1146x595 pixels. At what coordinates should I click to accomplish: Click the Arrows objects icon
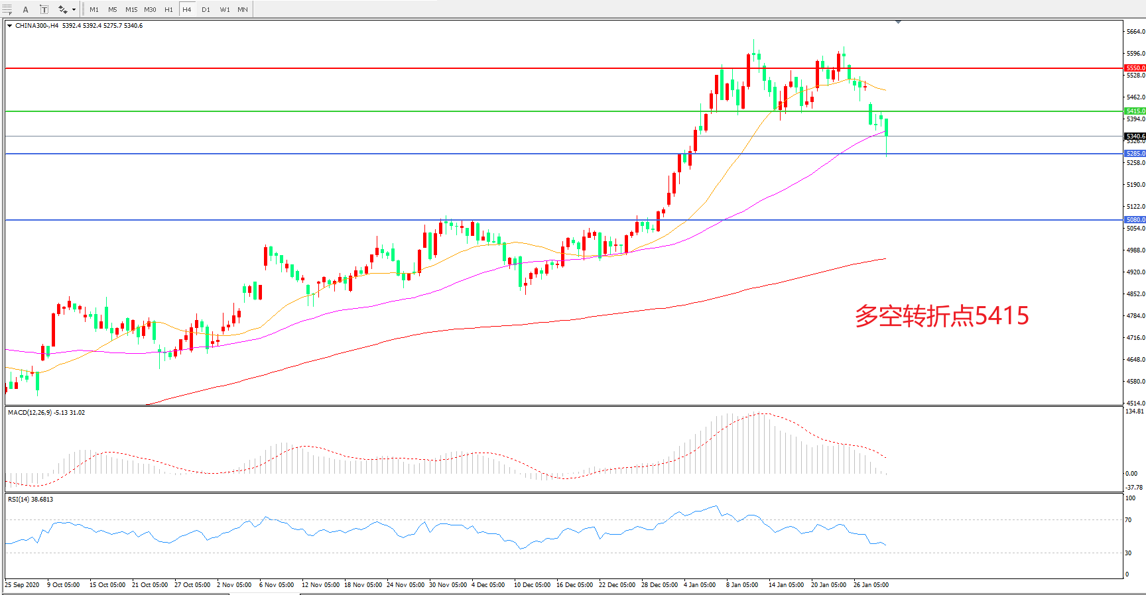62,9
